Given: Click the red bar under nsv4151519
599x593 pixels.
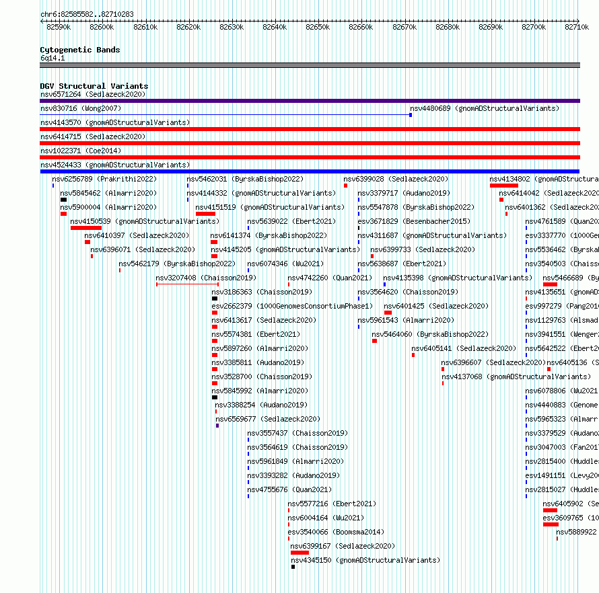Looking at the screenshot, I should [205, 214].
